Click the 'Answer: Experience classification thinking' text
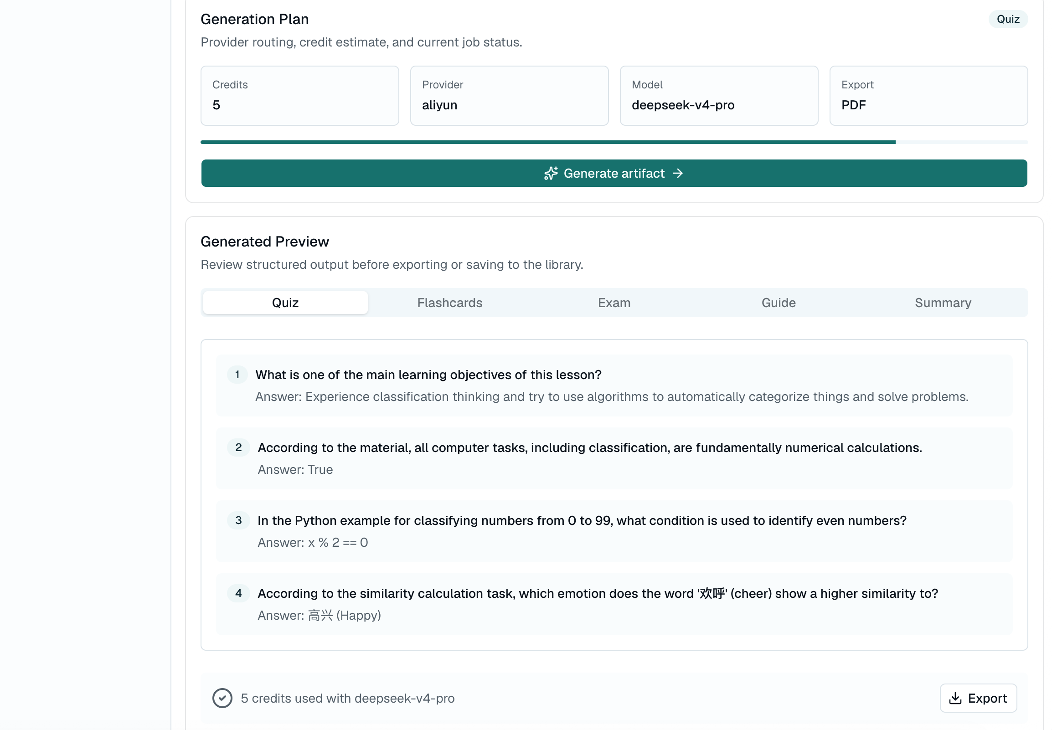This screenshot has height=730, width=1052. 612,396
